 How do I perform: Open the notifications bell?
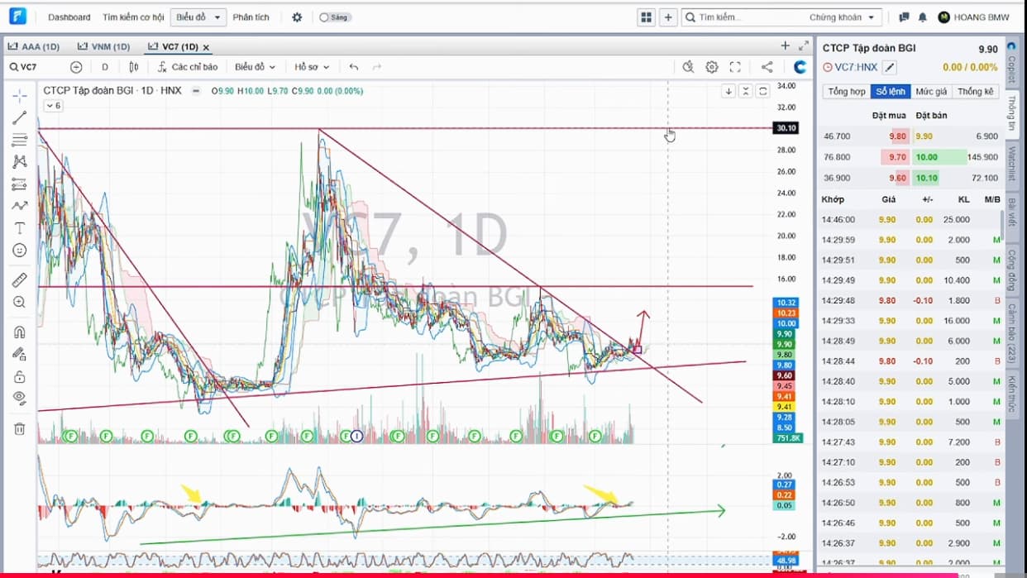coord(923,17)
